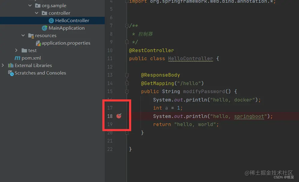Select pom.xml file name
299x182 pixels.
[31, 58]
